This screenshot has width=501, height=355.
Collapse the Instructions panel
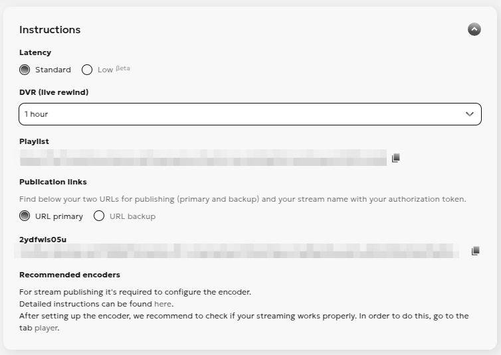point(474,29)
